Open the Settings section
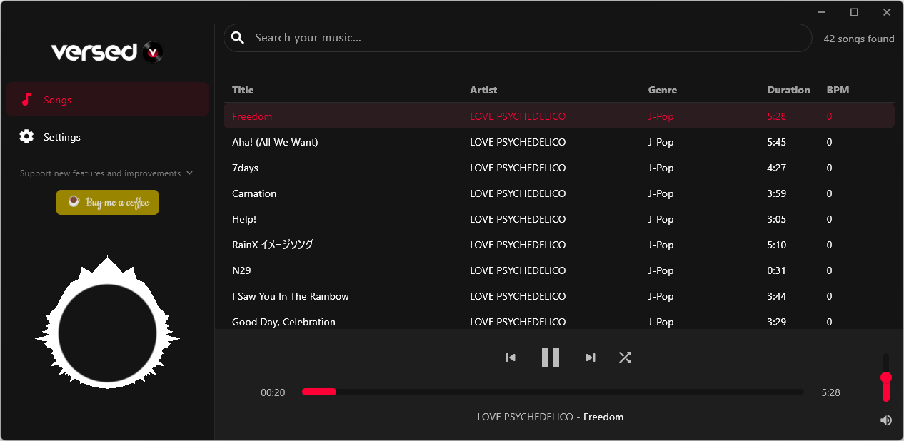Viewport: 904px width, 441px height. (x=108, y=137)
